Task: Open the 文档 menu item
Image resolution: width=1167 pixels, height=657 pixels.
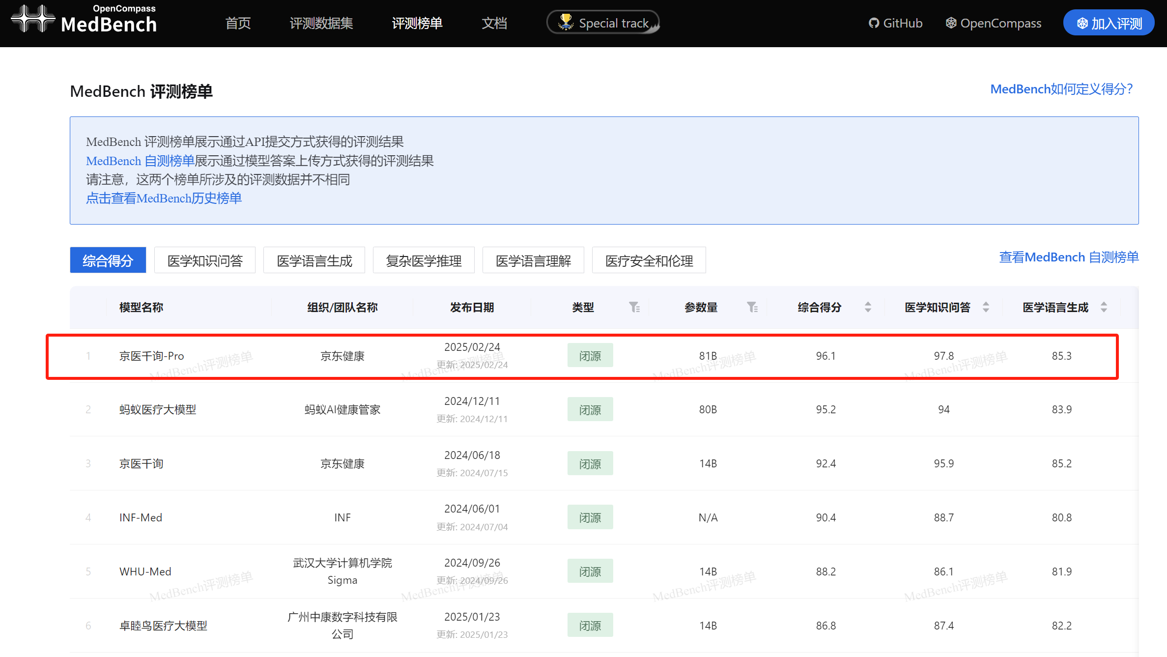Action: click(494, 23)
